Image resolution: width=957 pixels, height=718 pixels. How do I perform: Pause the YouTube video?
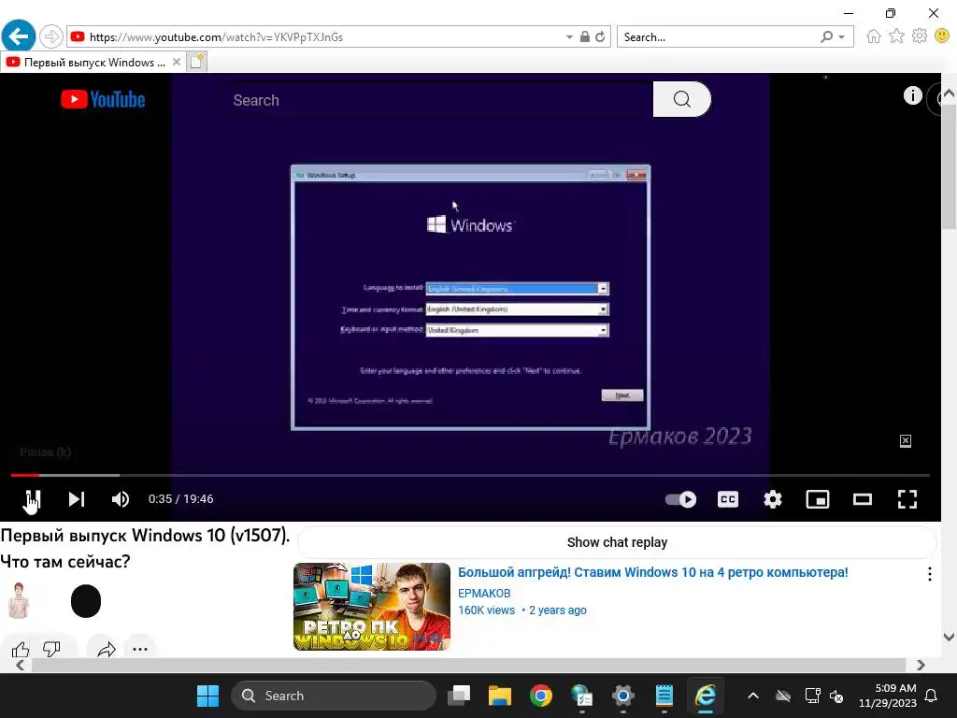[x=33, y=499]
